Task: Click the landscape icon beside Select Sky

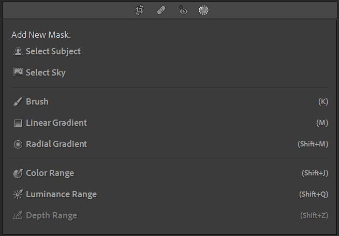Action: [x=18, y=72]
